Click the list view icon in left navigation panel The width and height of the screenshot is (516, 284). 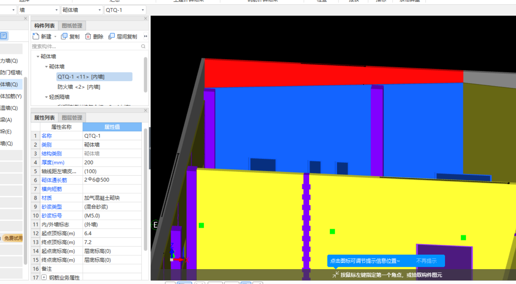4,36
